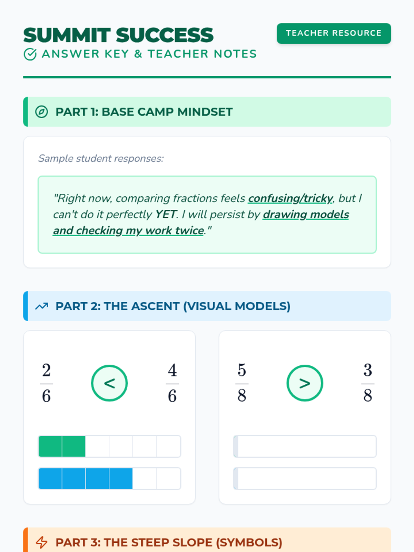Screen dimensions: 414x552
Task: Click the fraction 5/8
Action: [x=242, y=383]
